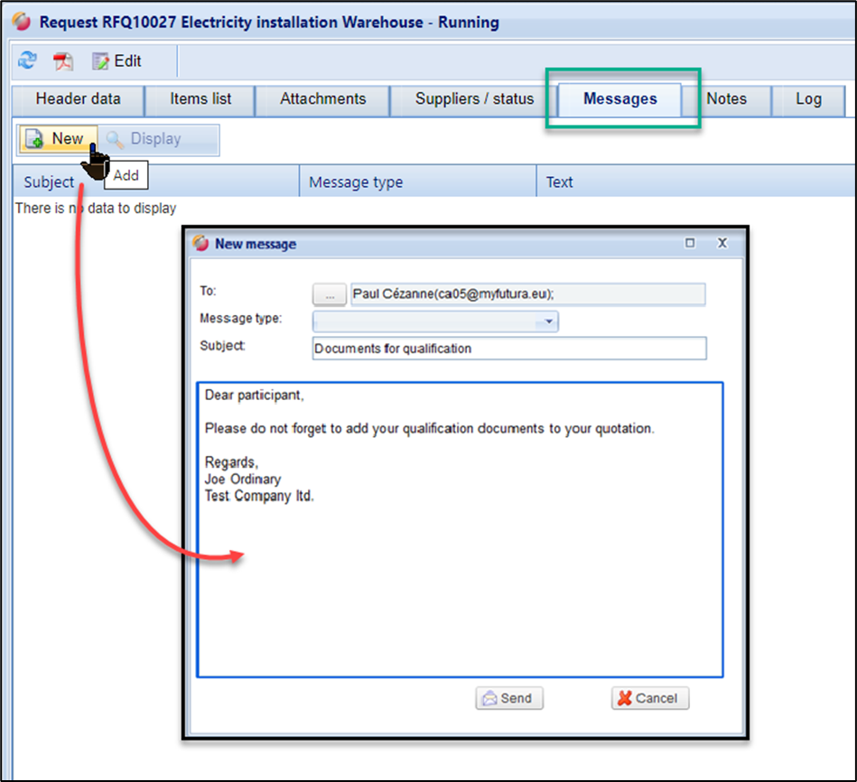
Task: Click the refresh icon in toolbar
Action: click(x=27, y=61)
